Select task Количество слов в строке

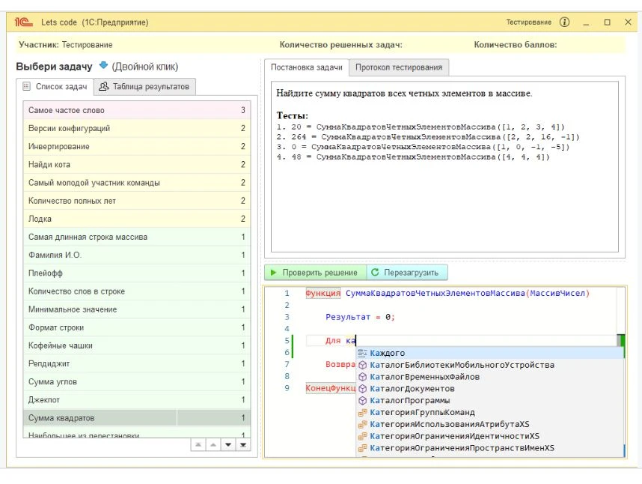(x=137, y=291)
